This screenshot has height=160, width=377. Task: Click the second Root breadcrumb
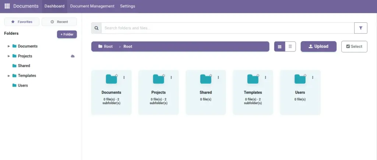[128, 47]
